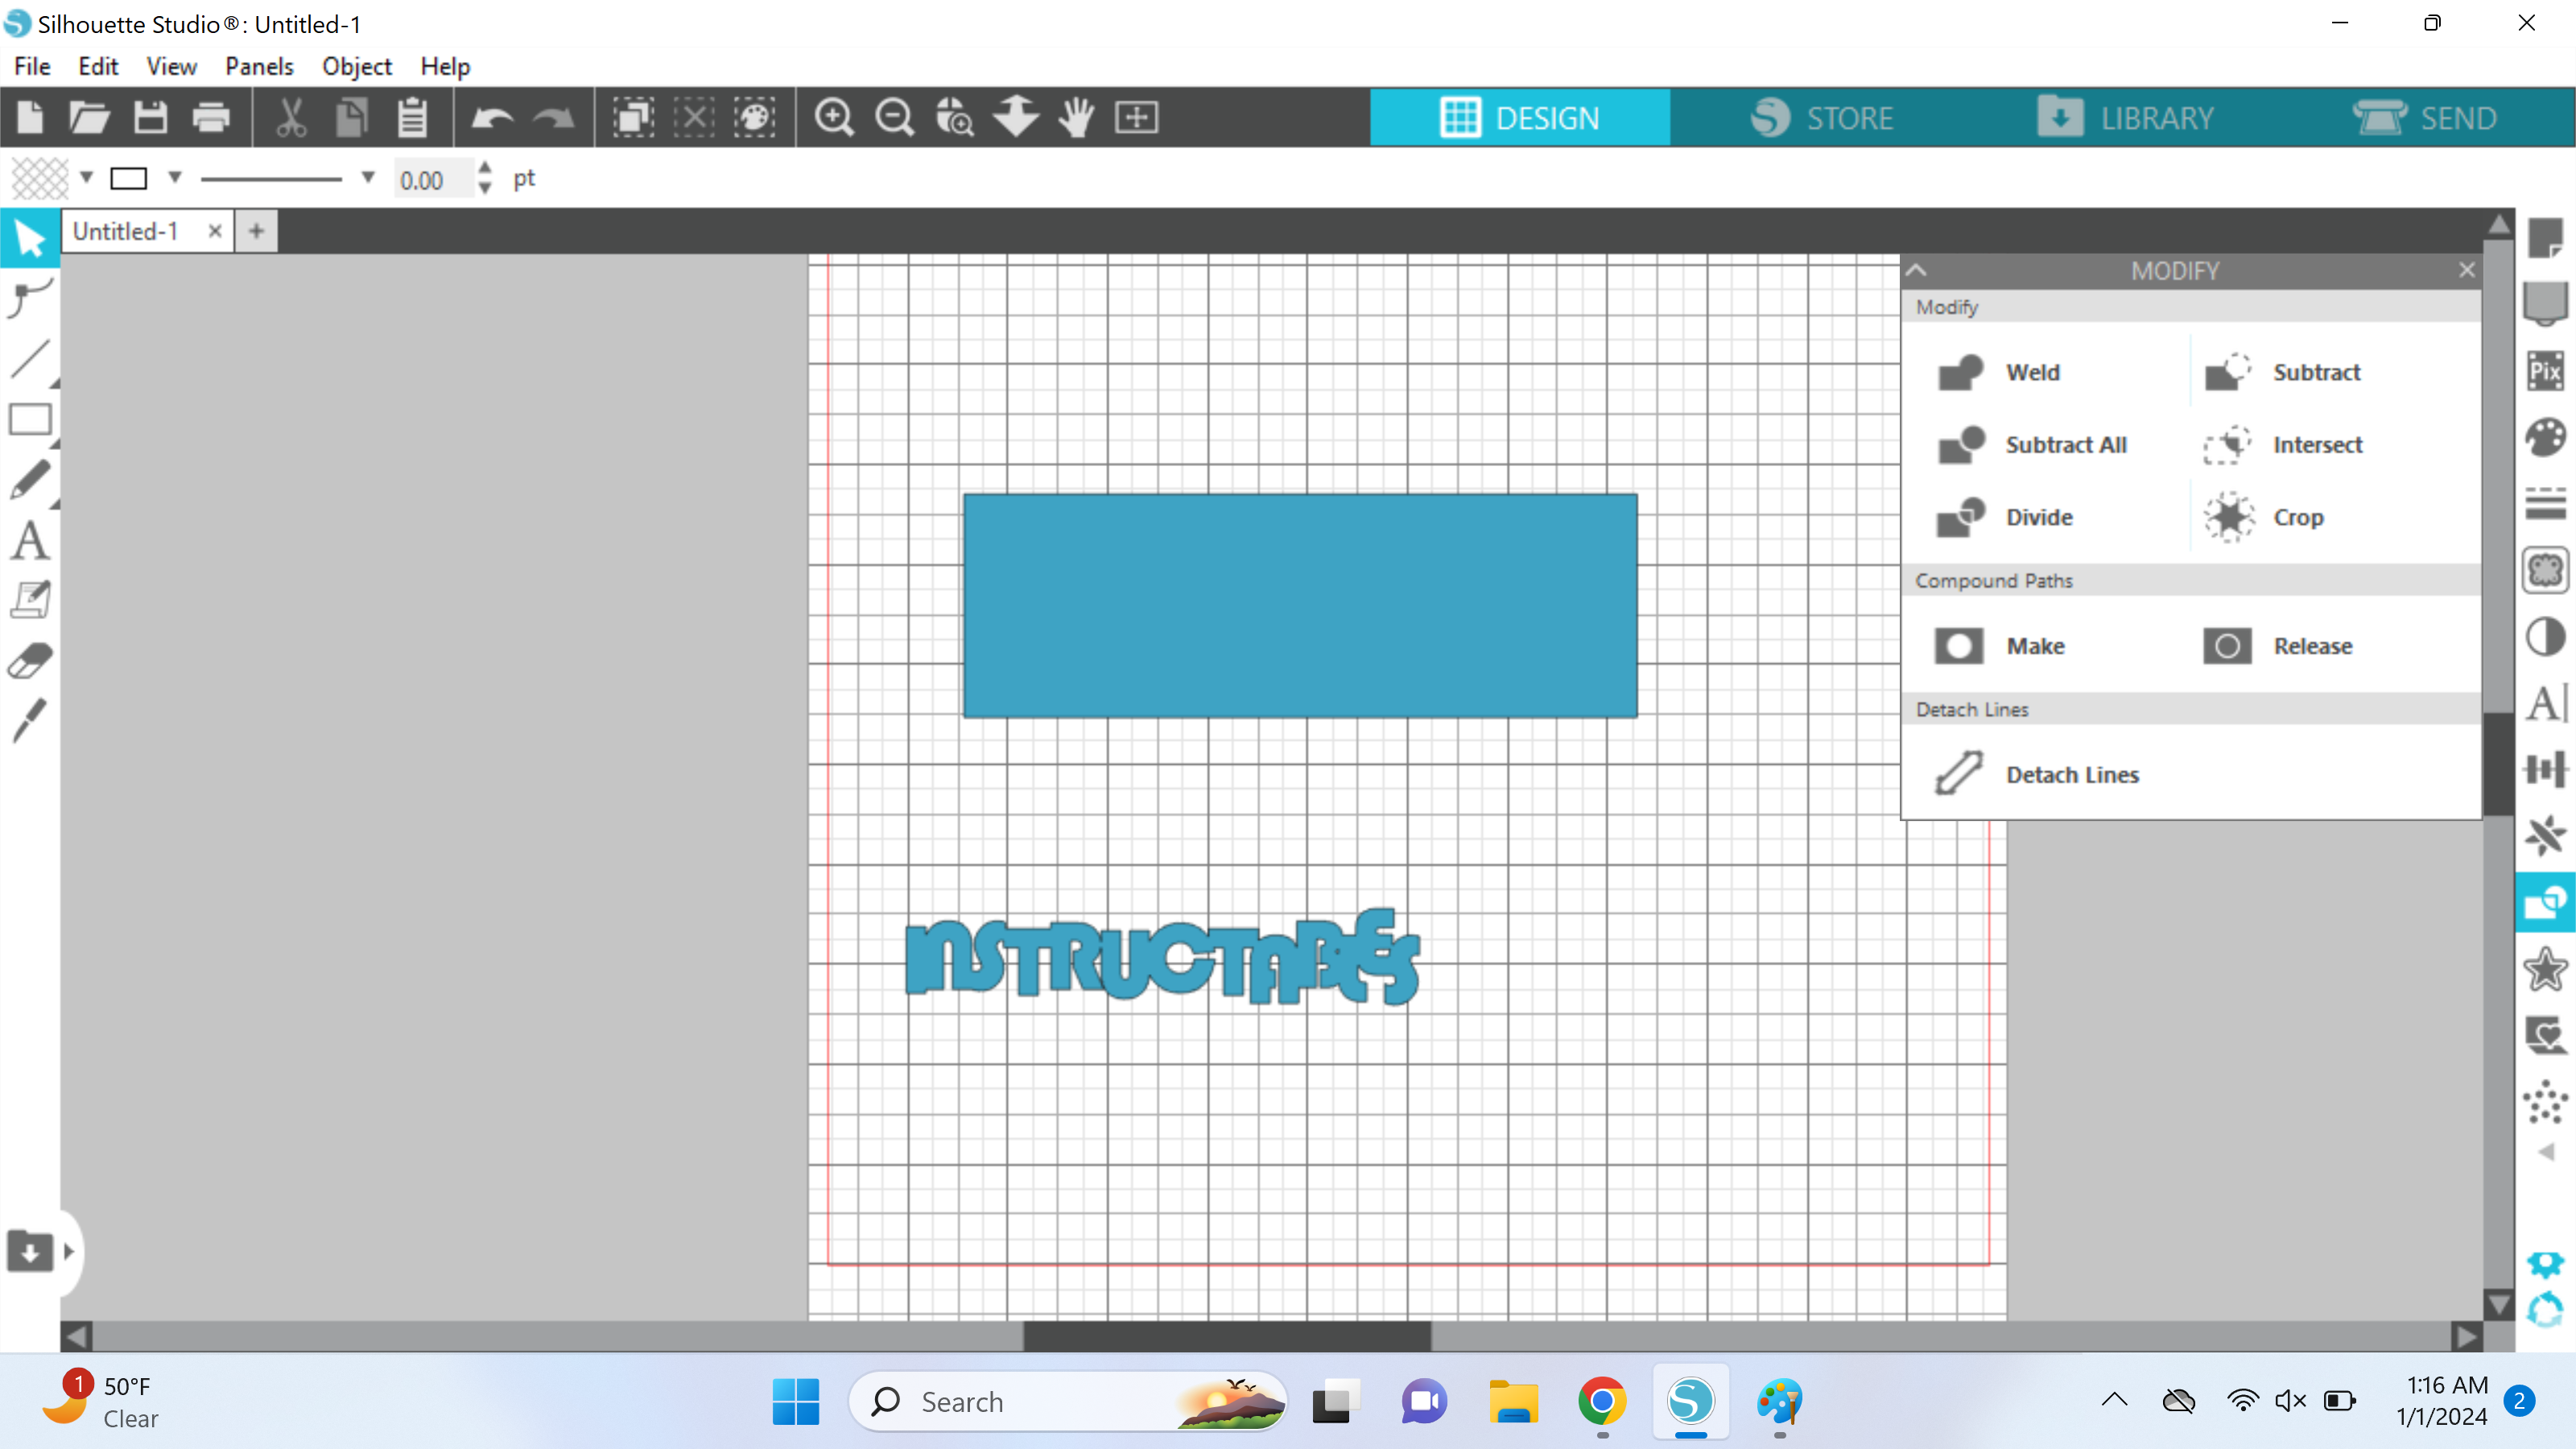
Task: Zoom out of the canvas
Action: 895,117
